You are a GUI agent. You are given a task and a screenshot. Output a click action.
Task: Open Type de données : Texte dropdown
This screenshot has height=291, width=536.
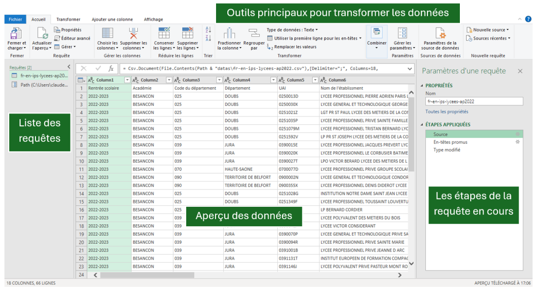pyautogui.click(x=292, y=30)
